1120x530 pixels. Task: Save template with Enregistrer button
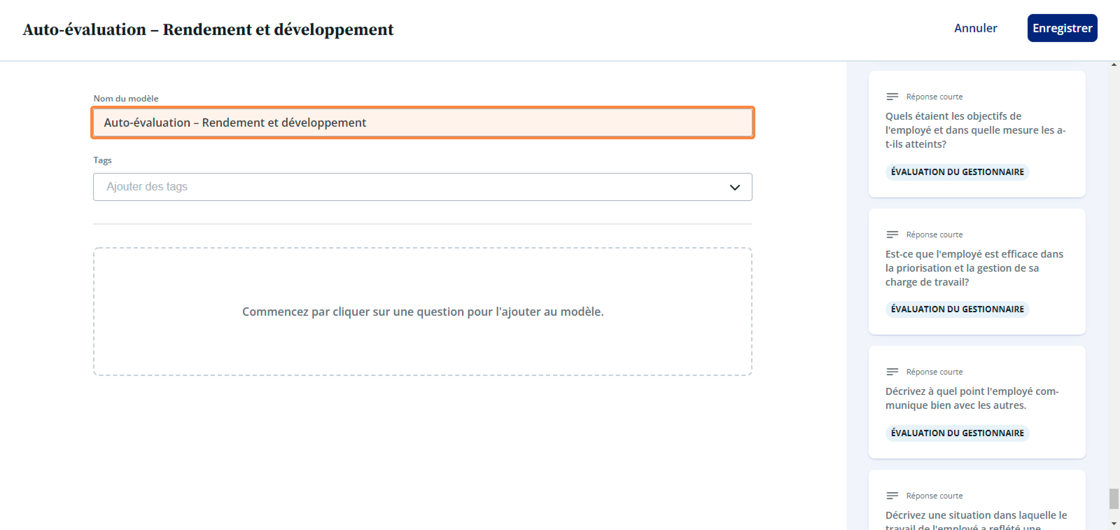tap(1062, 28)
